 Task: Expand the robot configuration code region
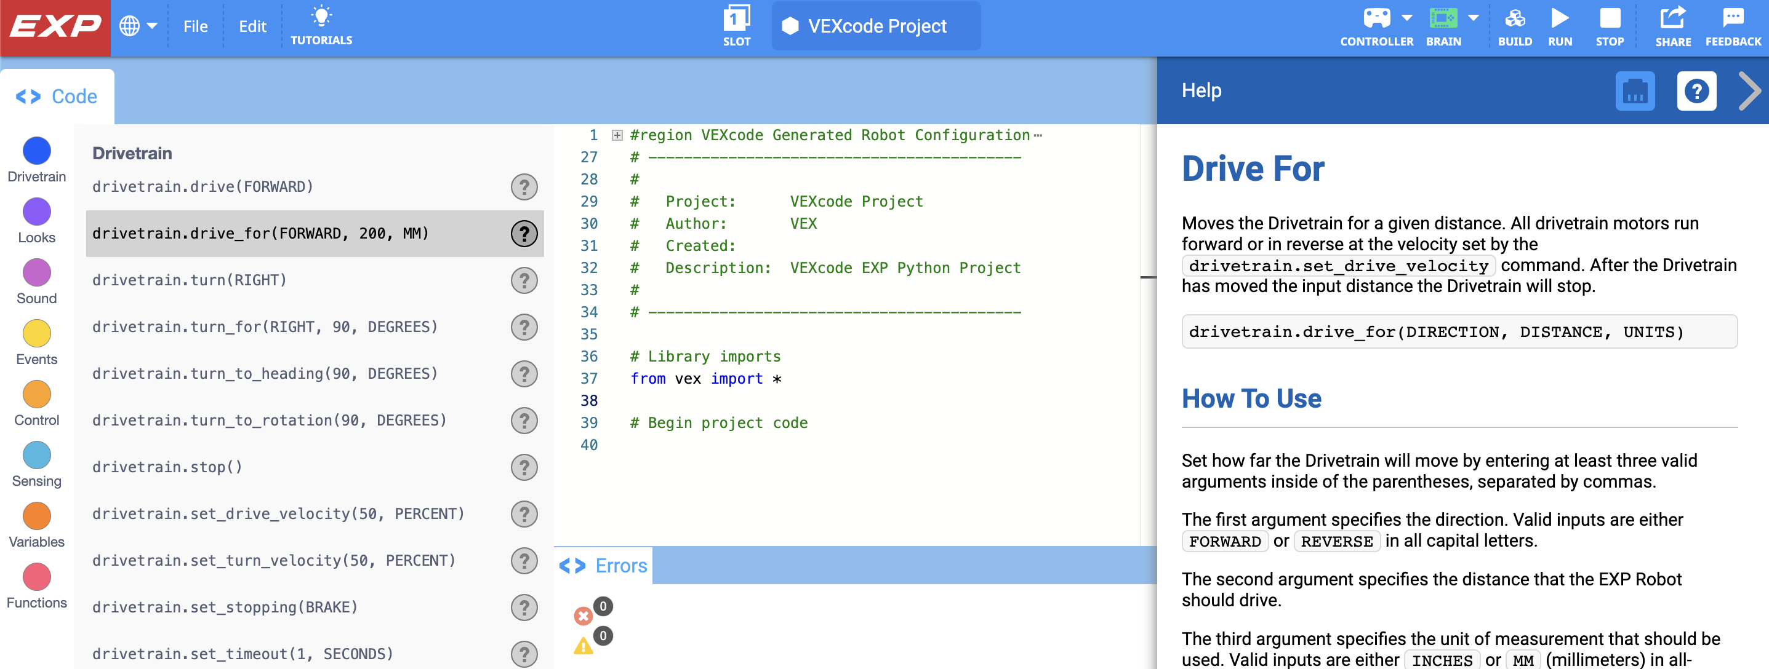pos(616,135)
